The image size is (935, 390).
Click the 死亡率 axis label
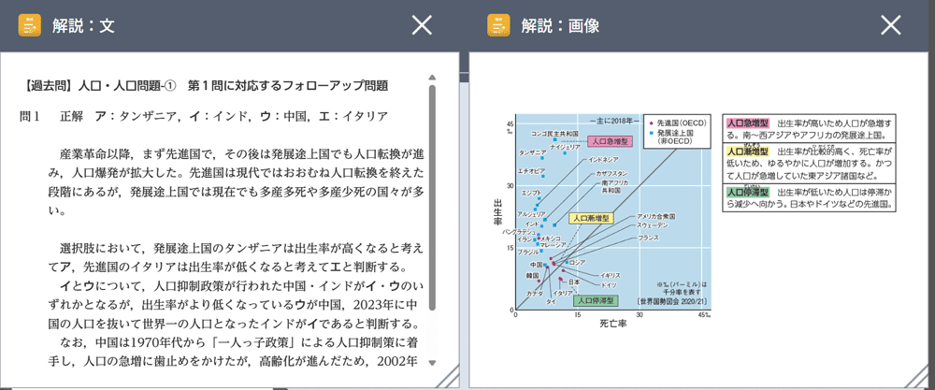pyautogui.click(x=611, y=325)
